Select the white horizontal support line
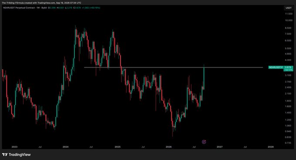Screen dimensions: 296x160 pos(173,67)
